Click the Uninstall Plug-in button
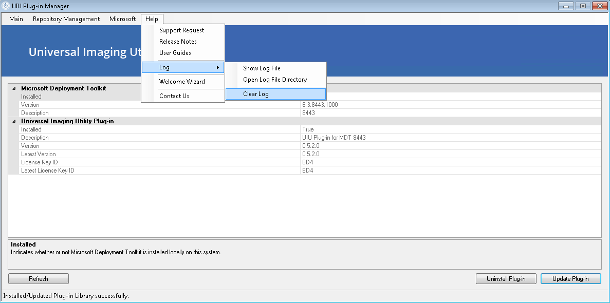The image size is (610, 303). [x=506, y=278]
